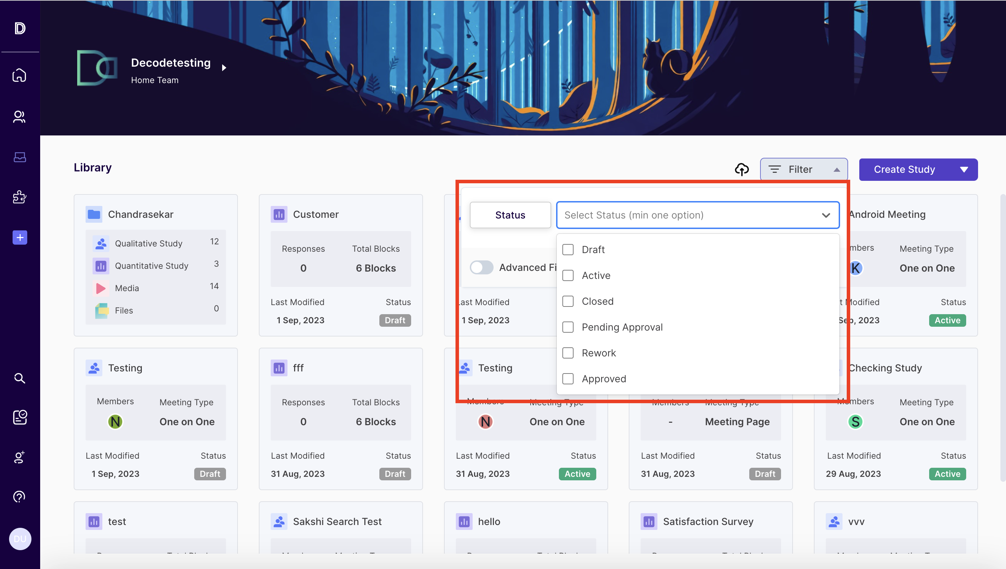Screen dimensions: 1006x569
Task: Open the Android Meeting study title
Action: pyautogui.click(x=887, y=214)
